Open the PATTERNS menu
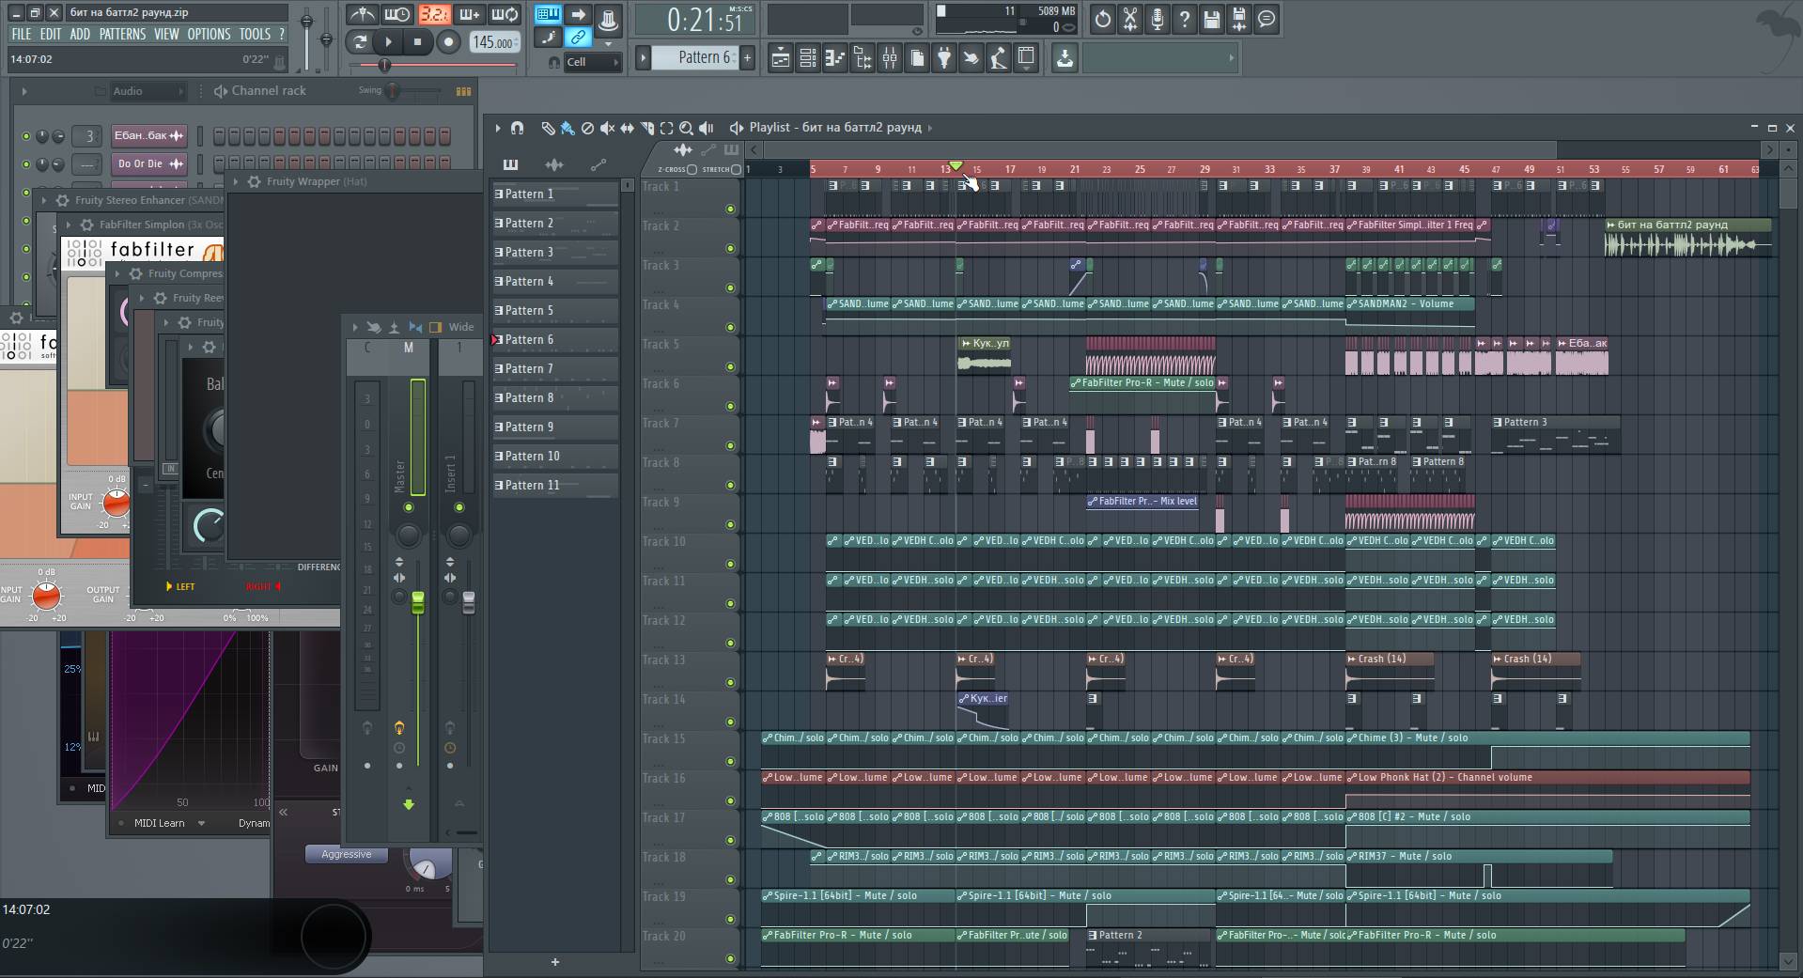This screenshot has width=1803, height=978. coord(122,34)
